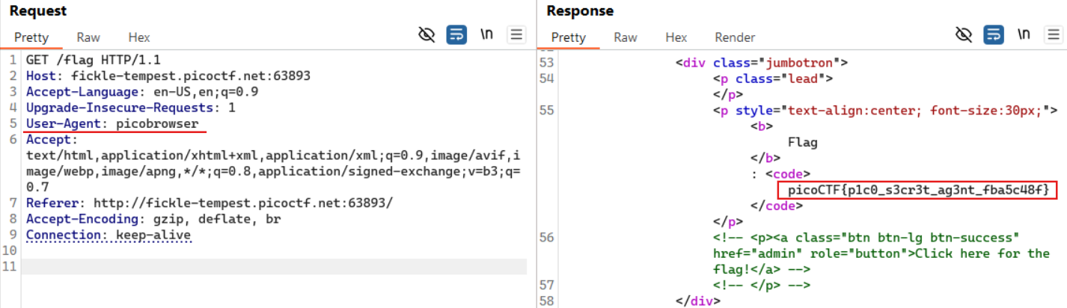
Task: Click the Referer header URL in request
Action: pos(238,203)
